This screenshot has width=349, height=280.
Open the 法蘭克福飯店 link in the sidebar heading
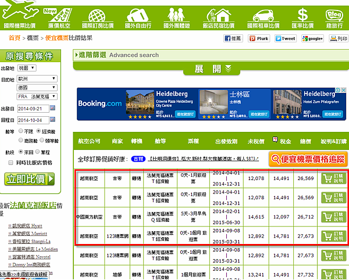33,205
